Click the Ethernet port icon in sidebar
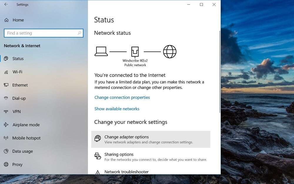This screenshot has height=184, width=294. coord(6,85)
